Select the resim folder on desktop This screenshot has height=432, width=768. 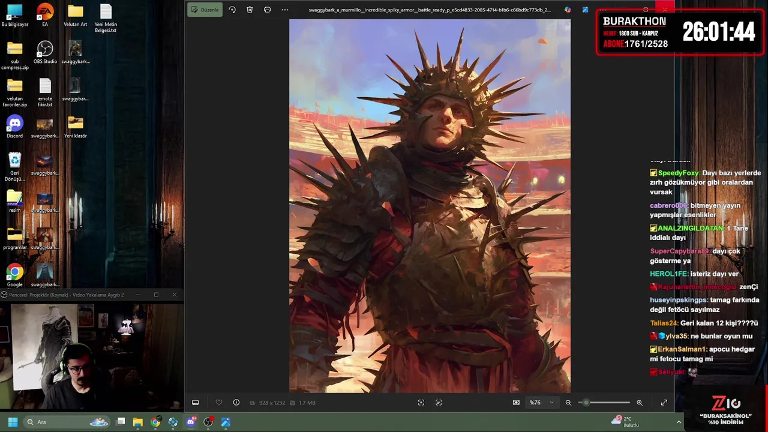click(15, 202)
